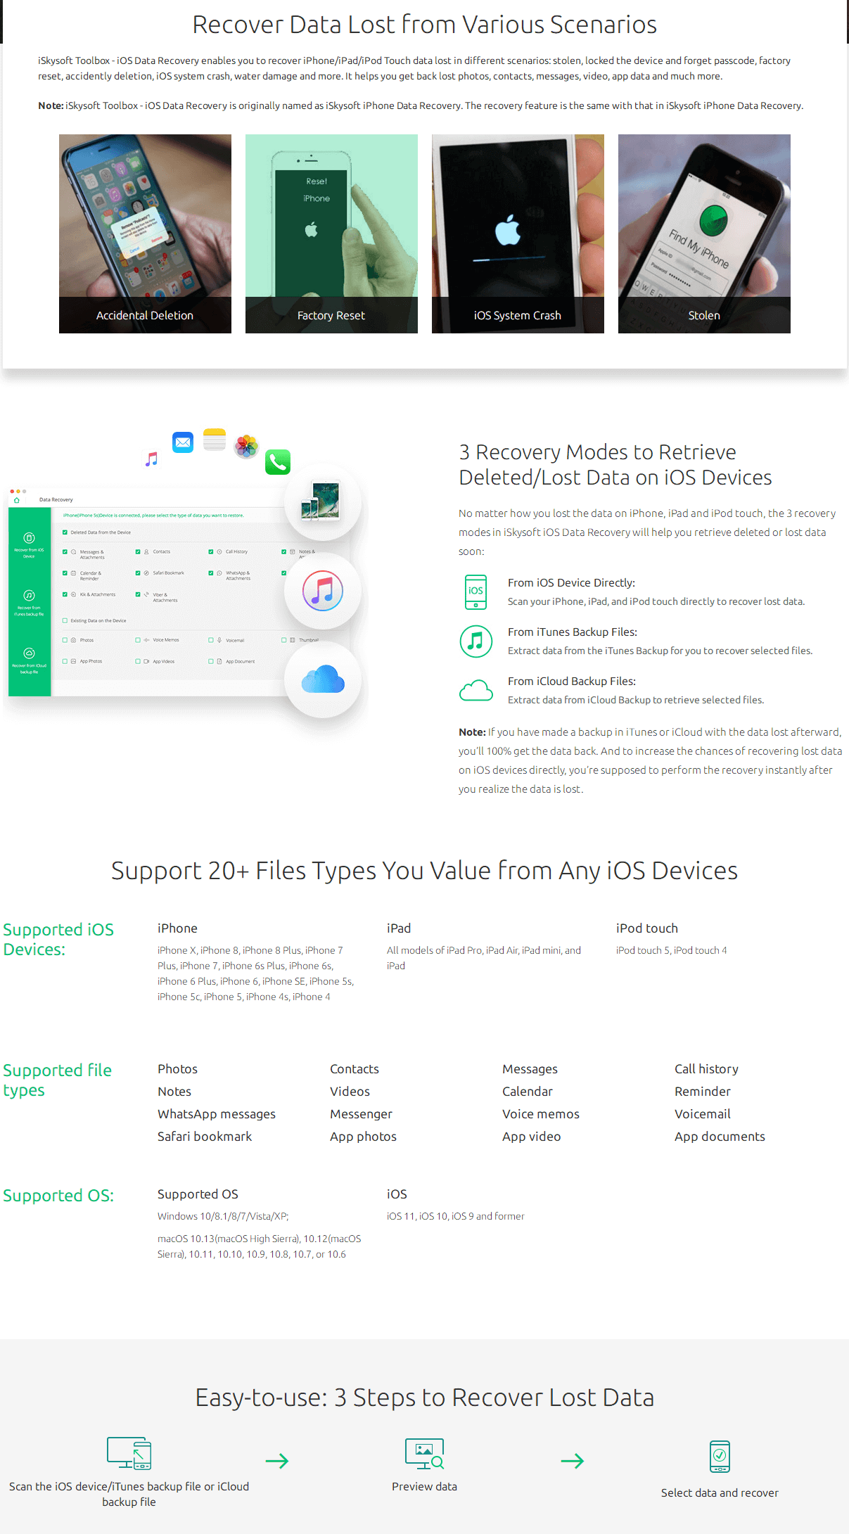Uncheck the Calendar & Reminder checkbox
Image resolution: width=849 pixels, height=1534 pixels.
click(x=65, y=573)
